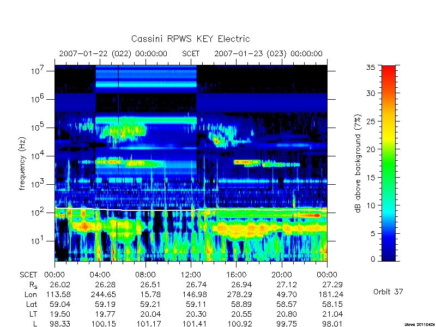
Task: Select the start date "2007-01-22 (022) 00:00:00"
Action: pyautogui.click(x=113, y=53)
